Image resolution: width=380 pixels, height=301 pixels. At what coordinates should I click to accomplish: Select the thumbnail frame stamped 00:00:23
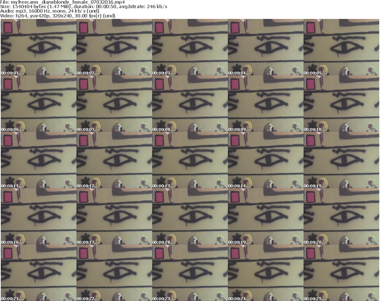click(x=190, y=273)
